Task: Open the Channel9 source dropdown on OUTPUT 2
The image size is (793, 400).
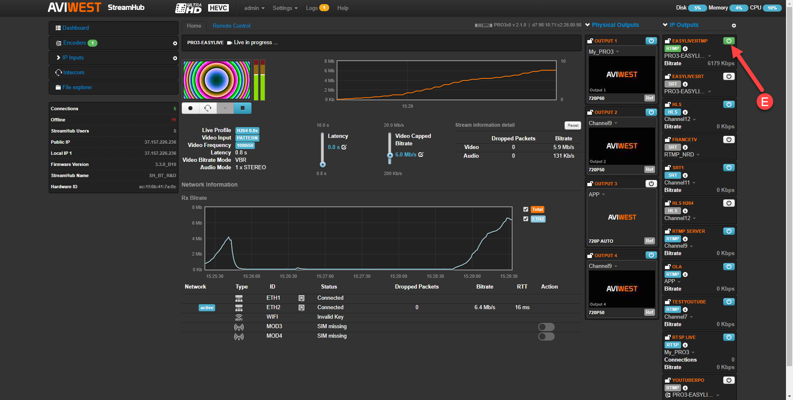Action: [x=603, y=123]
